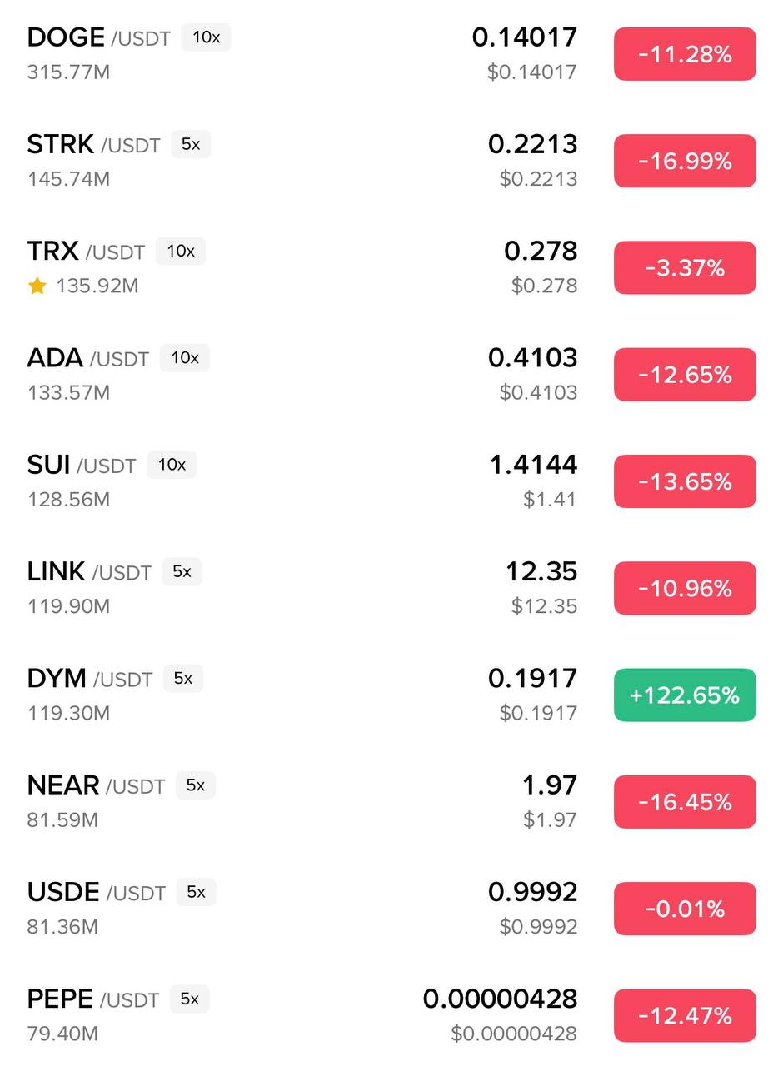Toggle the -3.37% TRX change badge
This screenshot has height=1066, width=783.
click(685, 268)
